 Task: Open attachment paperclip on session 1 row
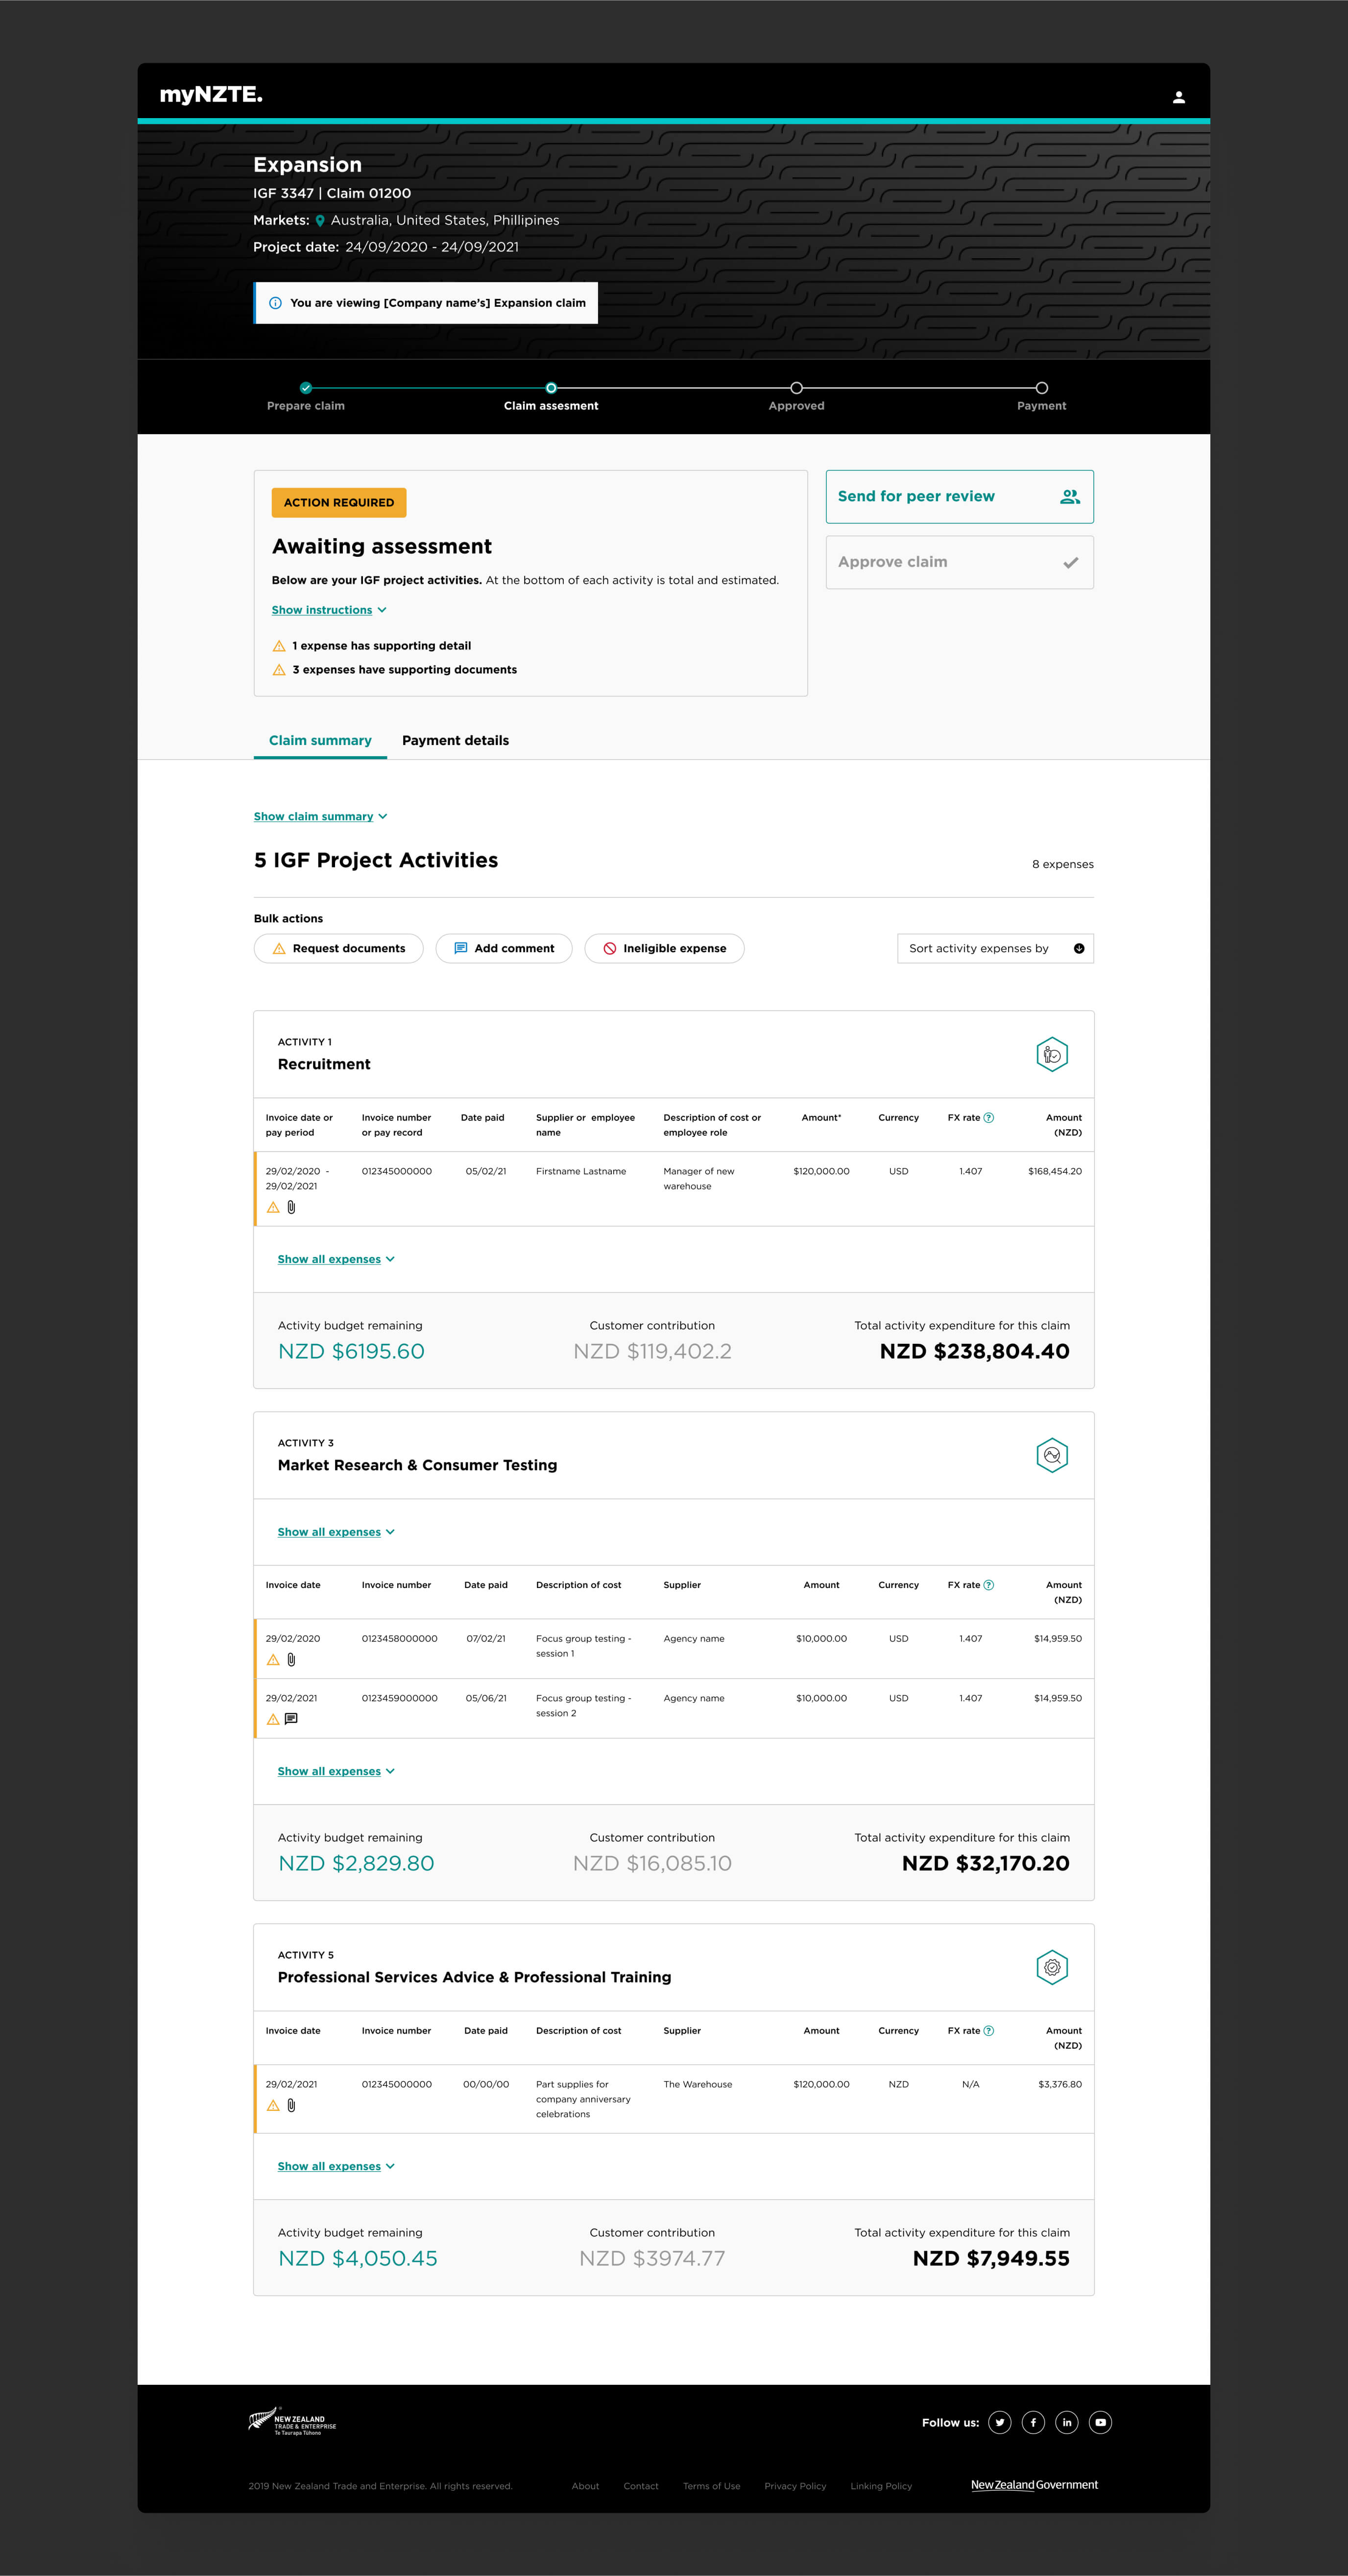pyautogui.click(x=291, y=1660)
